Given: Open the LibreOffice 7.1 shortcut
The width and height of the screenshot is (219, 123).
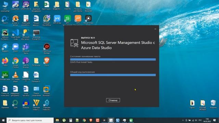Looking at the screenshot, I should (26, 77).
